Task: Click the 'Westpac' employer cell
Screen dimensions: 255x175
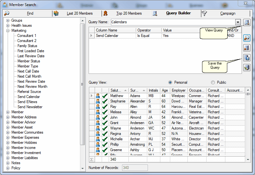Action: [x=178, y=96]
